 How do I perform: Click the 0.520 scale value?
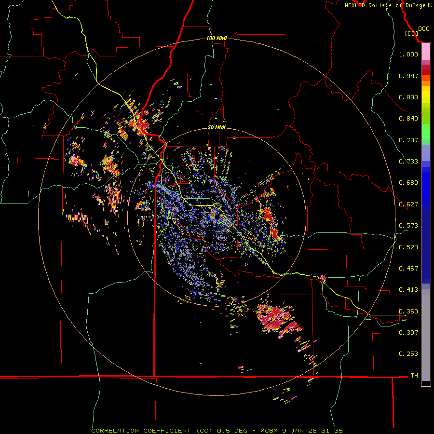pyautogui.click(x=408, y=247)
